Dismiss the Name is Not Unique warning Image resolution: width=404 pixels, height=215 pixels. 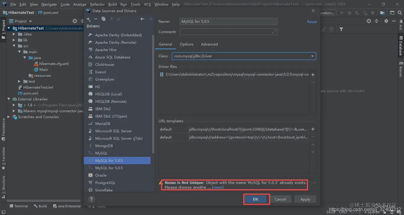tap(314, 183)
